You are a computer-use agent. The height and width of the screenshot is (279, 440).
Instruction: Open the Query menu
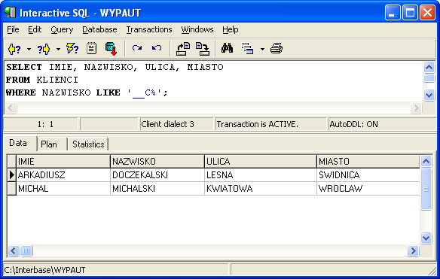(x=62, y=29)
